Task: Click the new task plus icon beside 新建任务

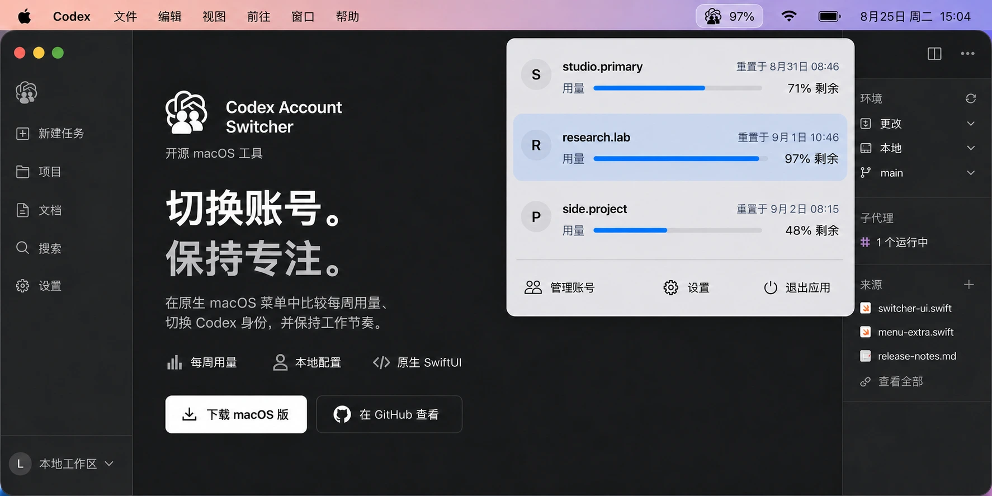Action: pos(22,133)
